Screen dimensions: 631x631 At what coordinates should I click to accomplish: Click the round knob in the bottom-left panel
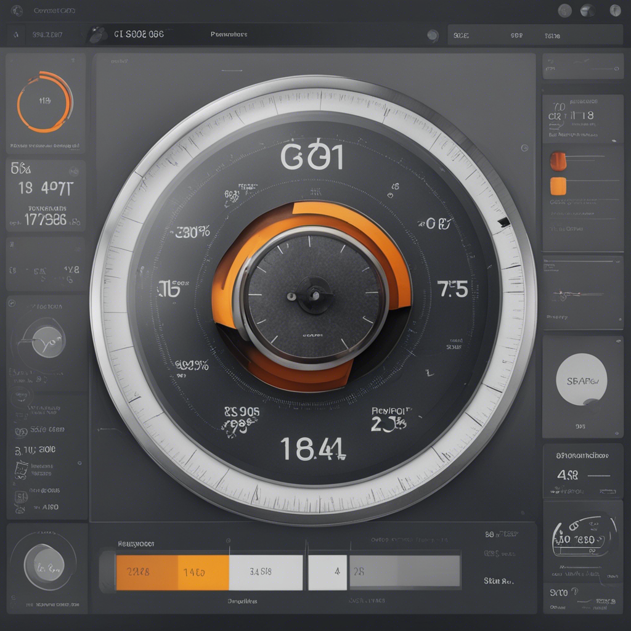click(44, 563)
